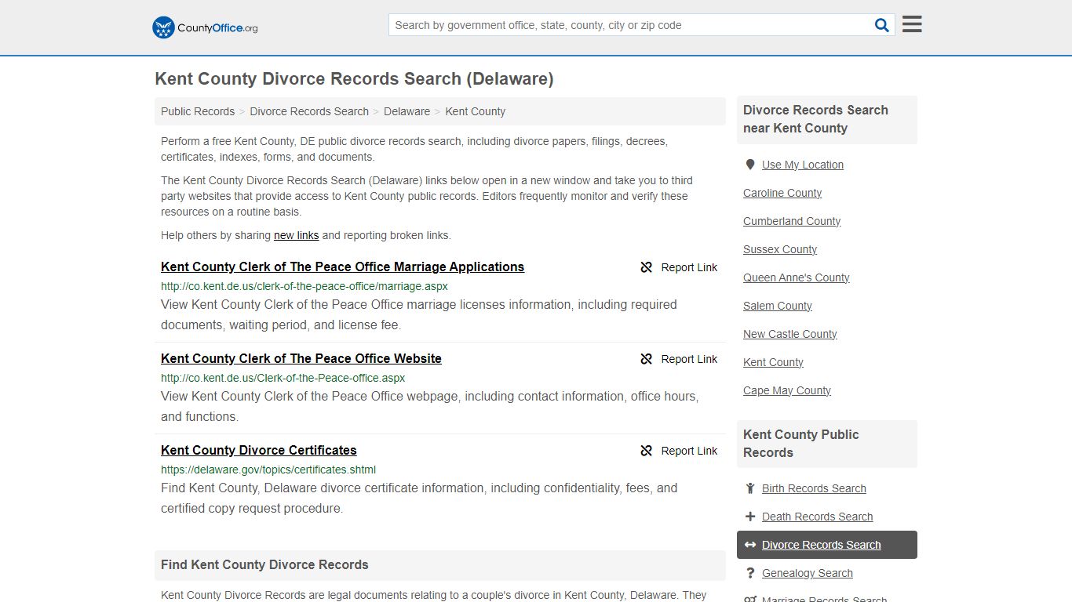Image resolution: width=1072 pixels, height=602 pixels.
Task: Open Divorce Records Search breadcrumb
Action: tap(309, 111)
